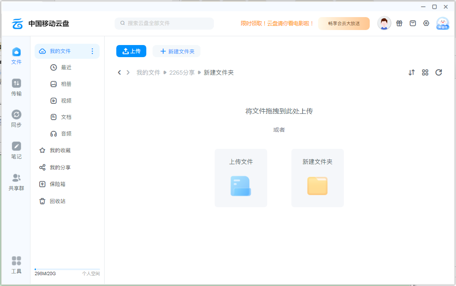This screenshot has height=286, width=456.
Task: Open the 工具 tools panel
Action: 16,265
